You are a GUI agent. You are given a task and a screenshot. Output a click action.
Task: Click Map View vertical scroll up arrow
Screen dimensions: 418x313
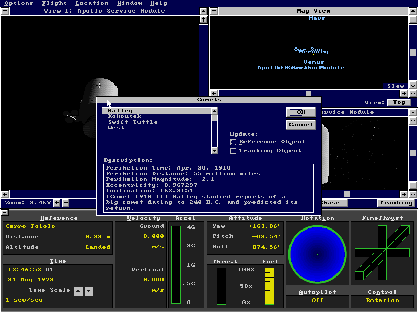pyautogui.click(x=413, y=20)
